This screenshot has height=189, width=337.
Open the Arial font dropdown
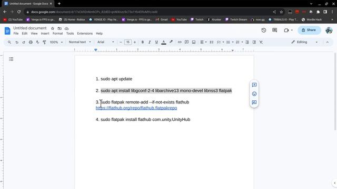click(x=105, y=42)
